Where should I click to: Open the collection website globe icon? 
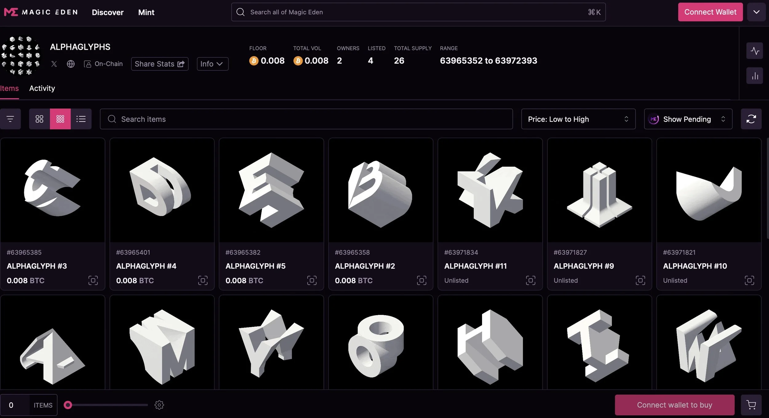[71, 64]
